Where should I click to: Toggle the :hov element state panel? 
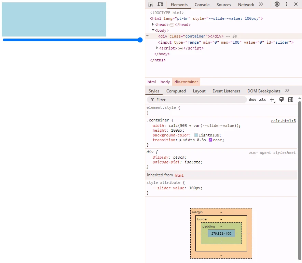[x=252, y=100]
